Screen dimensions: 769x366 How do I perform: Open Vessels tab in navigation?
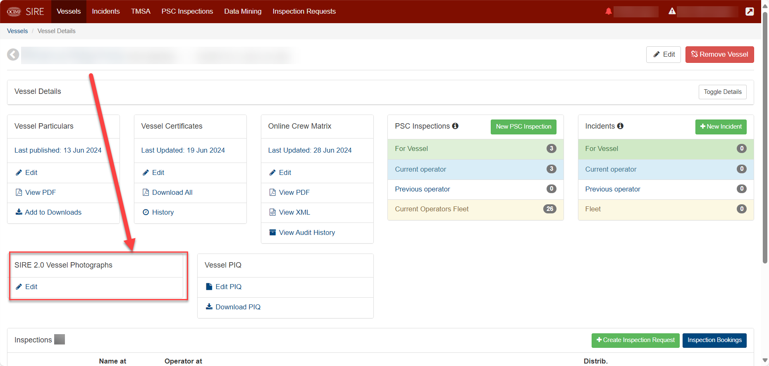69,12
